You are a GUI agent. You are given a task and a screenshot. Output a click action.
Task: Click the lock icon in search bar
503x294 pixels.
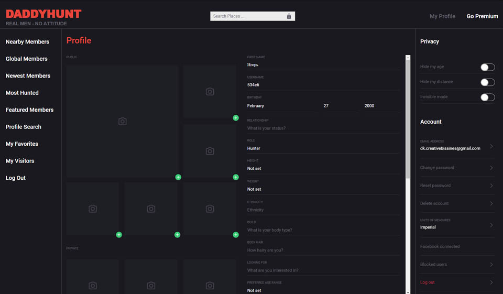tap(289, 16)
